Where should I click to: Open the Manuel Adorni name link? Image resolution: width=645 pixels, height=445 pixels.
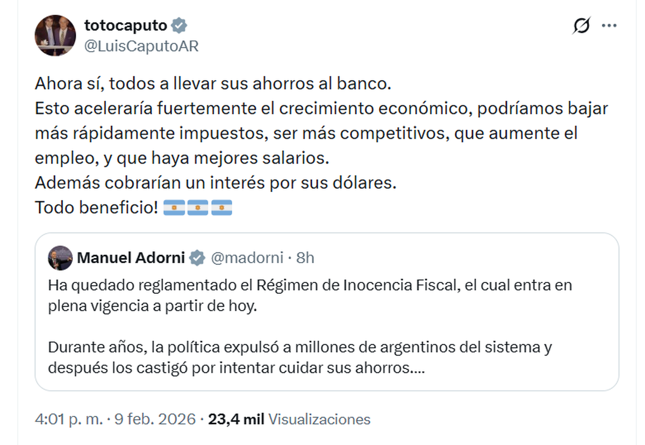point(131,258)
